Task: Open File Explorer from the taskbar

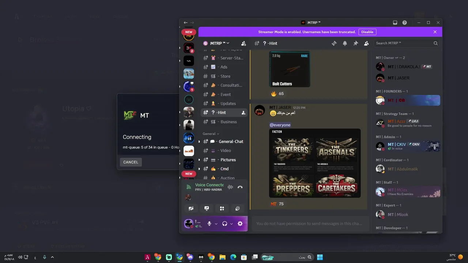Action: 222,257
